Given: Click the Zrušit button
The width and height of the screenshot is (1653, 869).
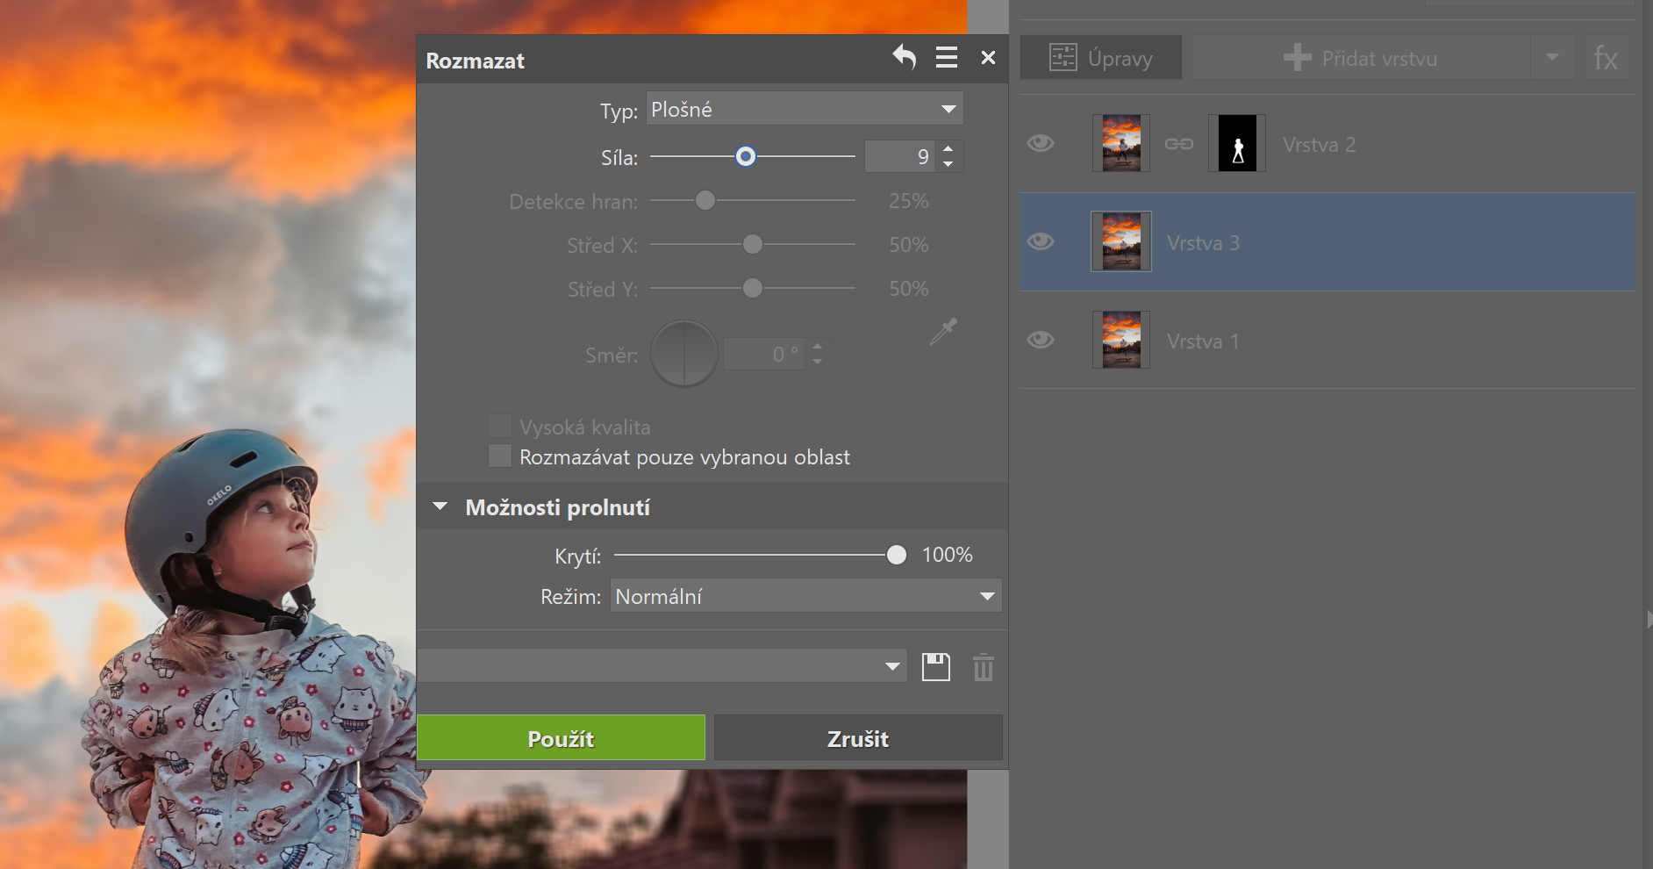Looking at the screenshot, I should tap(857, 738).
